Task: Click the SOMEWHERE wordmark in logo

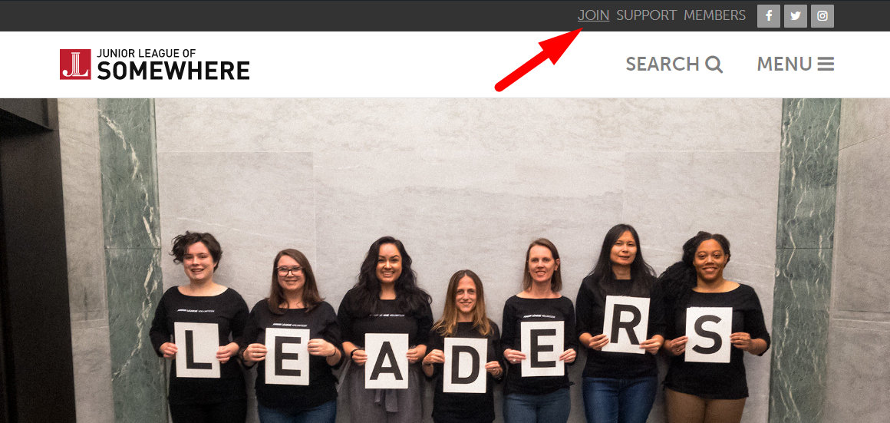Action: point(173,71)
